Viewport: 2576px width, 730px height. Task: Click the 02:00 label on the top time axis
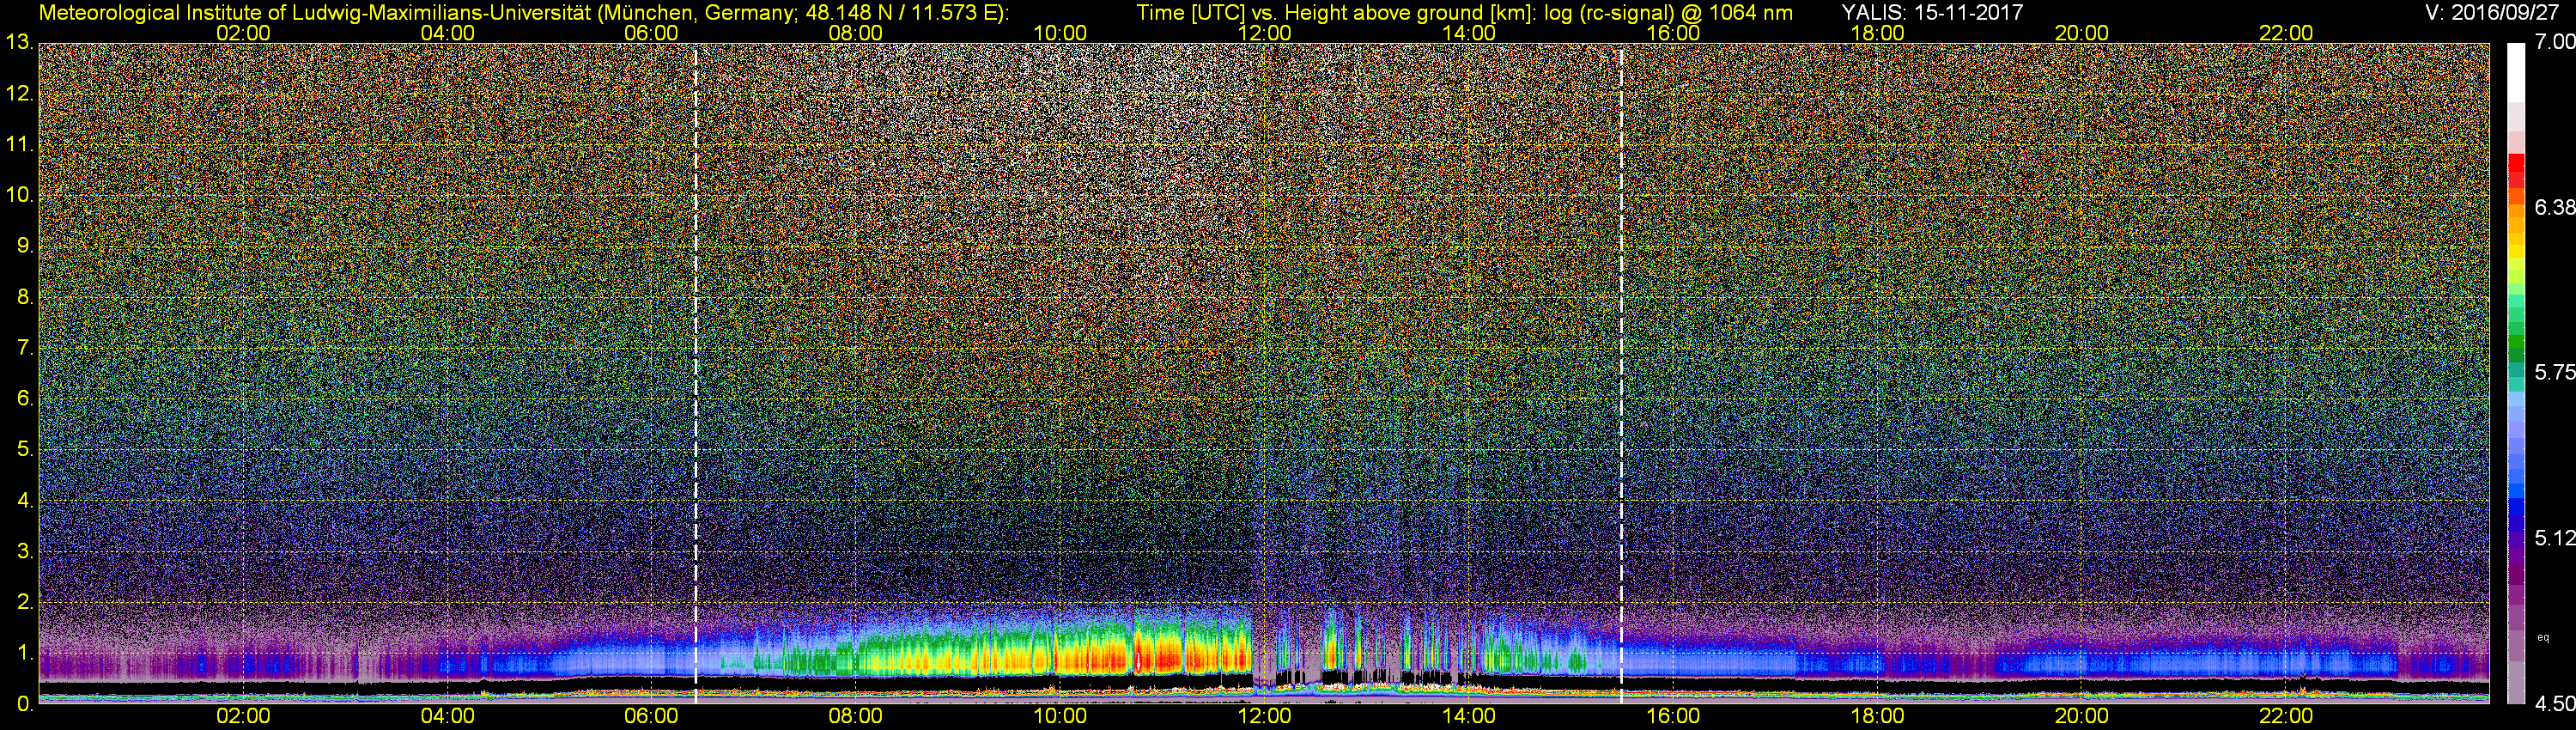[243, 33]
